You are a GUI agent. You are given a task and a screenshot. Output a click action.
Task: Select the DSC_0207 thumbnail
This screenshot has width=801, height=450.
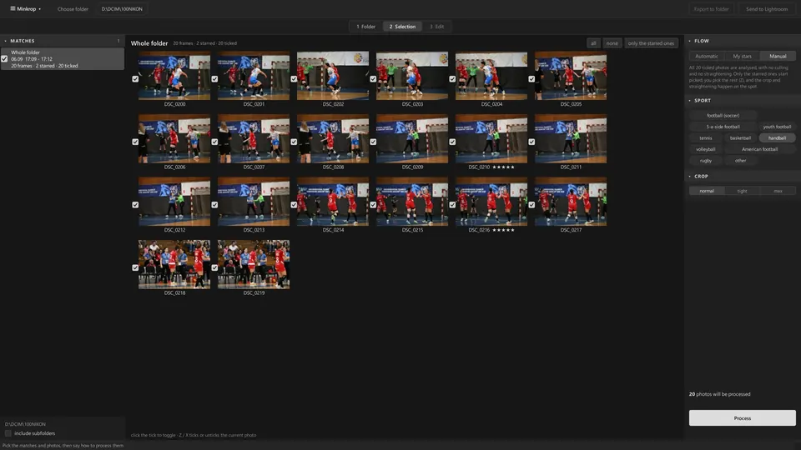(254, 139)
